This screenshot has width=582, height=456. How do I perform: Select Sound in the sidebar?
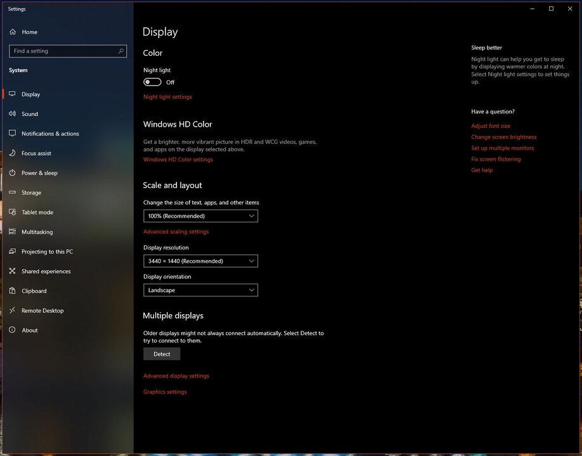pos(67,114)
